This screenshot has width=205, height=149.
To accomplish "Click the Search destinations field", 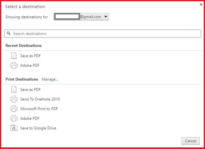I will (x=103, y=34).
